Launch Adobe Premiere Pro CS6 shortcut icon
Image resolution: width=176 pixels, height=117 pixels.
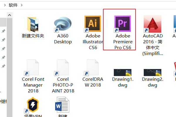pyautogui.click(x=123, y=24)
